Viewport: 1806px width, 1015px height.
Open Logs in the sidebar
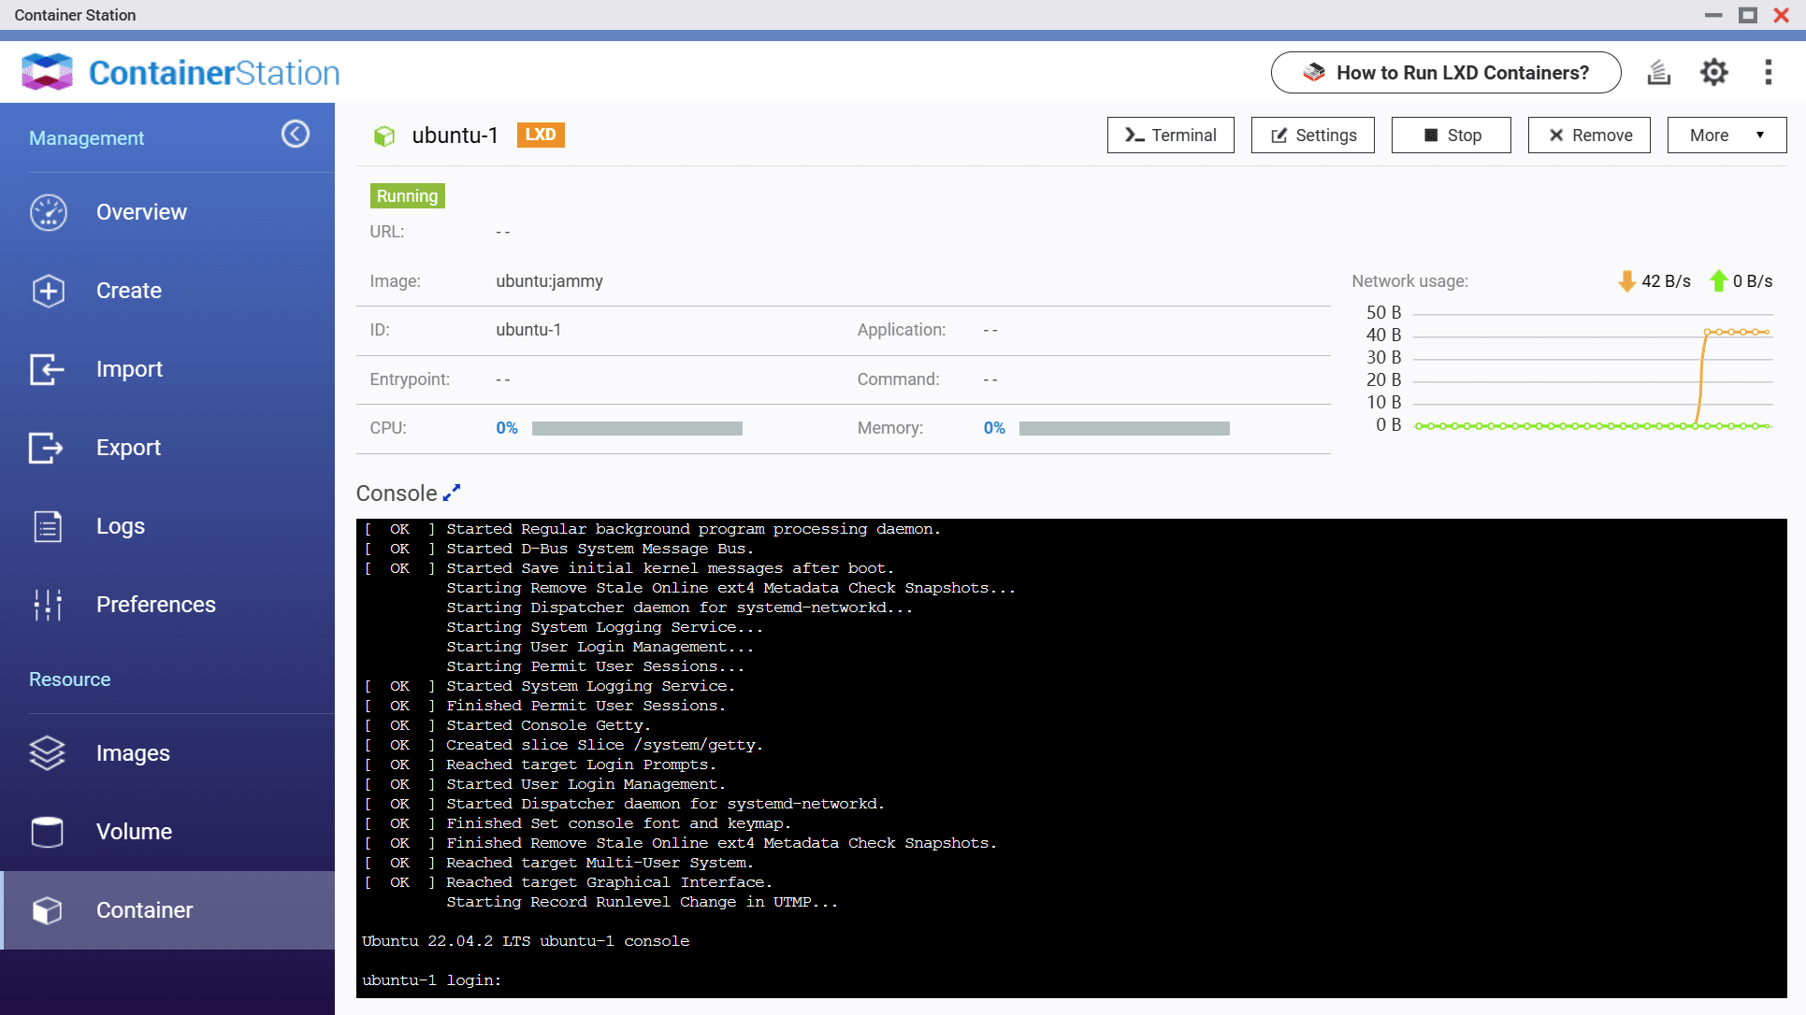click(120, 526)
